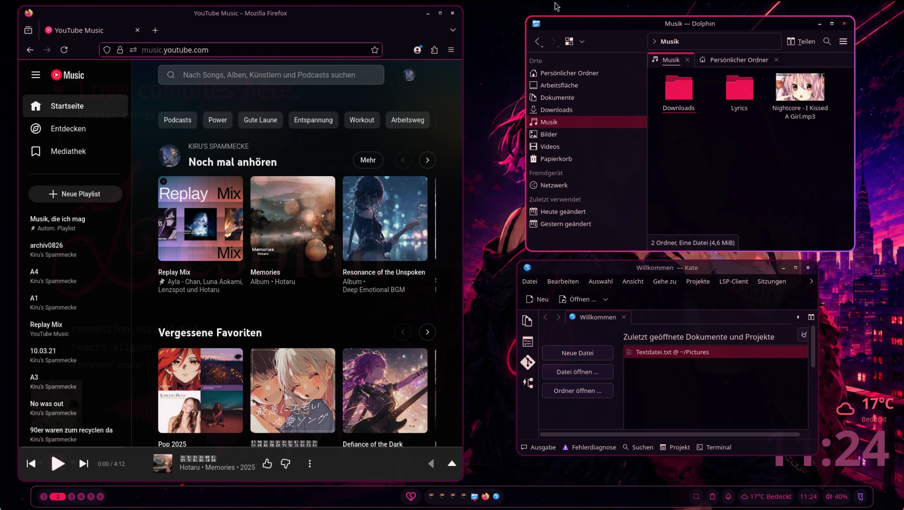The width and height of the screenshot is (904, 510).
Task: Like the current song with thumbs up
Action: click(x=267, y=463)
